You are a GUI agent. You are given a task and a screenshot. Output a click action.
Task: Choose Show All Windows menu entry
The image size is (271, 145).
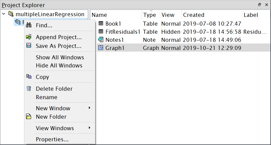coord(60,57)
